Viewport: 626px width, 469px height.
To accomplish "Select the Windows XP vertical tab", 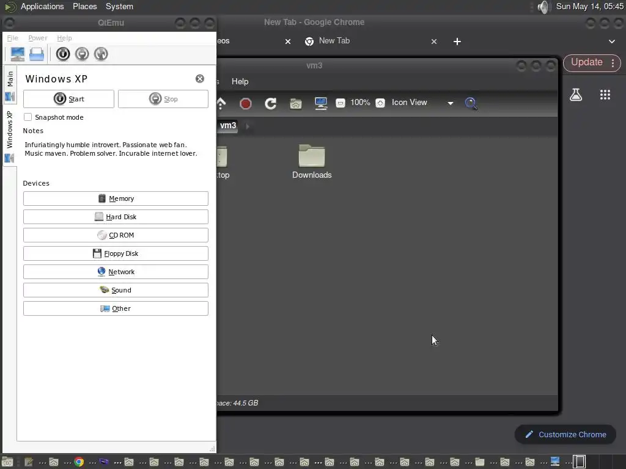I will tap(10, 136).
